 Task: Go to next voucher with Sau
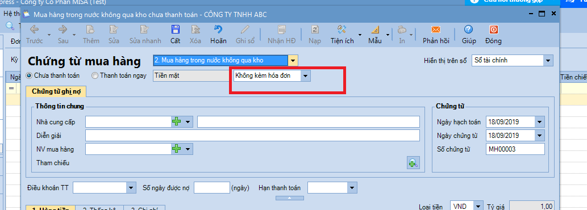[x=63, y=34]
